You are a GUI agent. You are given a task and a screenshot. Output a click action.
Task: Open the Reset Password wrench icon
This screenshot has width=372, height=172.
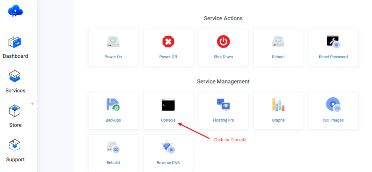click(333, 42)
